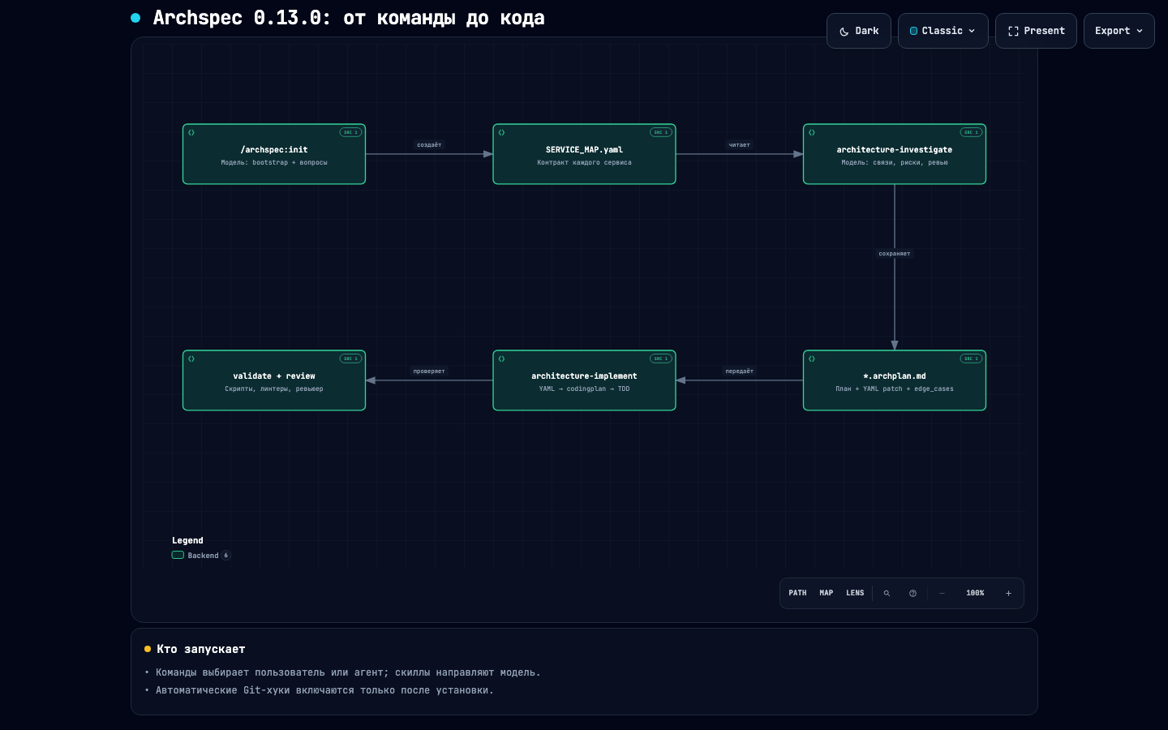Zoom in with the plus button
Screen dimensions: 1168x730
(x=1008, y=593)
